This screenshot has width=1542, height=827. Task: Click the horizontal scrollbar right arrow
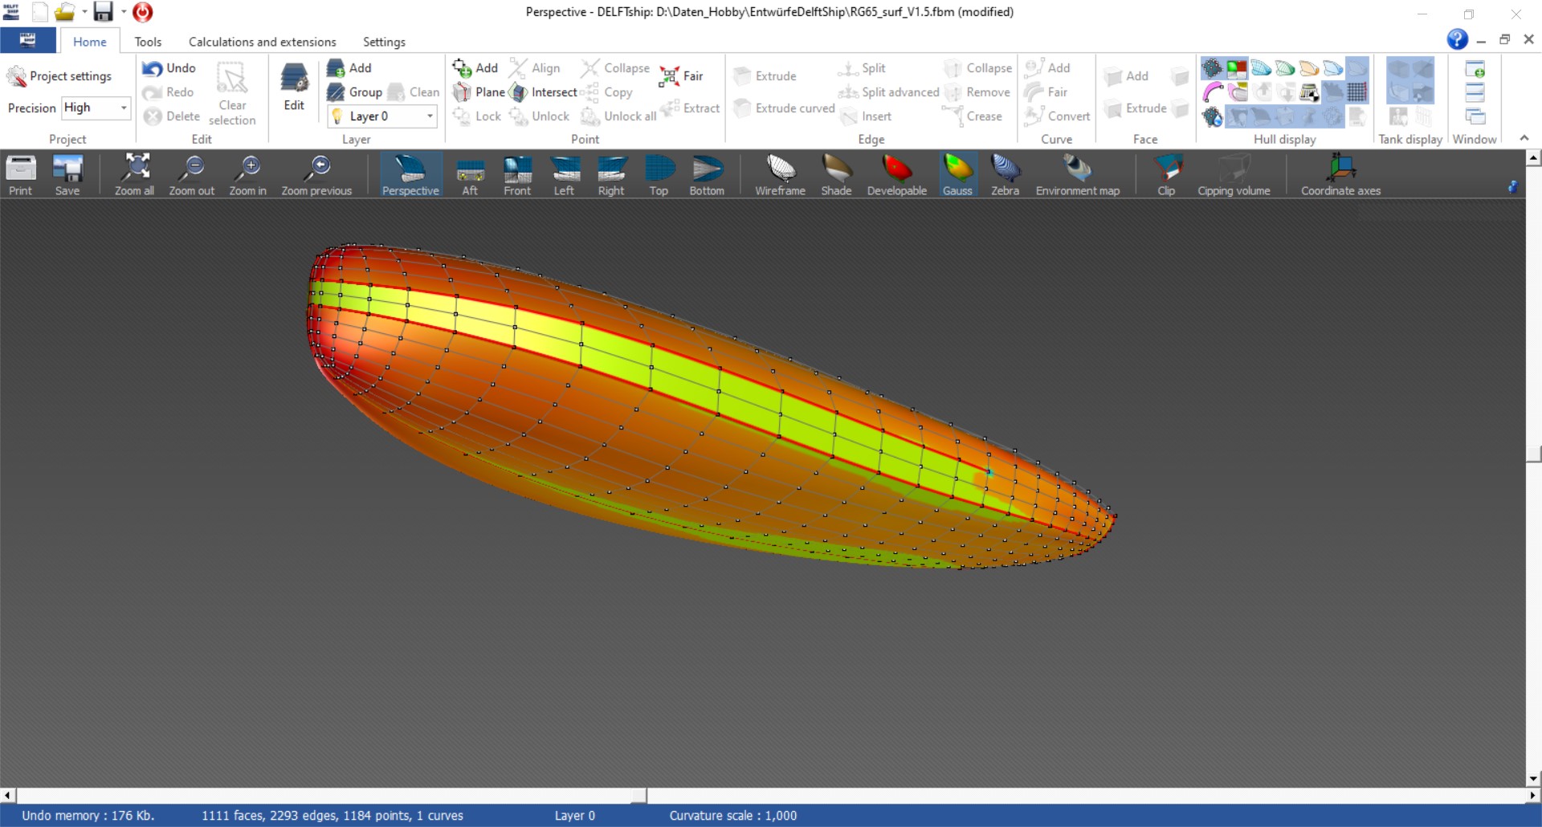point(1533,796)
